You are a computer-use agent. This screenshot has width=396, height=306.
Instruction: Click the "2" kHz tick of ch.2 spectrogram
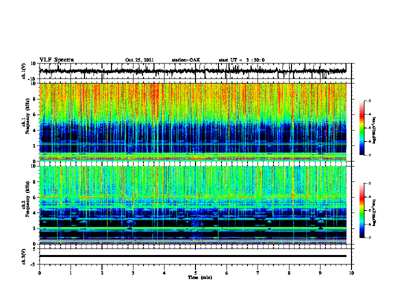point(34,228)
